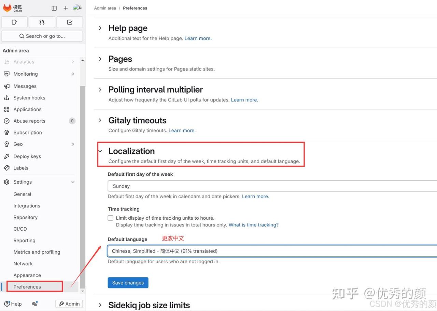Open the merge requests shortcut icon
Screen dimensions: 437x311
(x=42, y=22)
